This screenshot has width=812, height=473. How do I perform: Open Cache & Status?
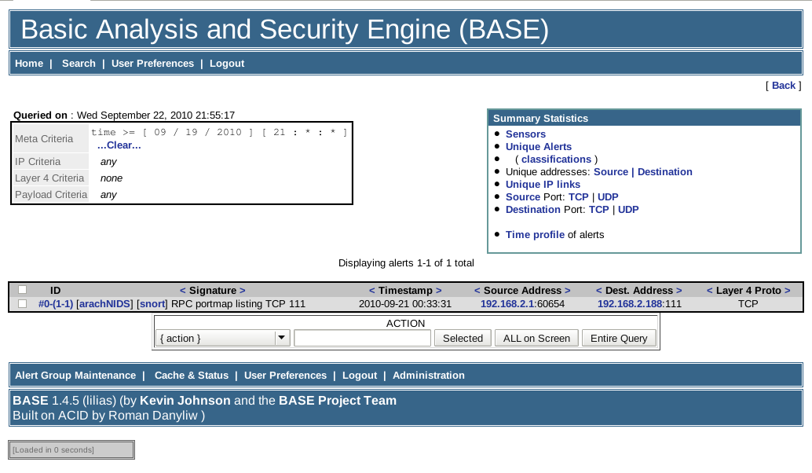pos(192,375)
